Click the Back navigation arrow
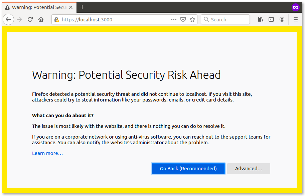 click(8, 20)
